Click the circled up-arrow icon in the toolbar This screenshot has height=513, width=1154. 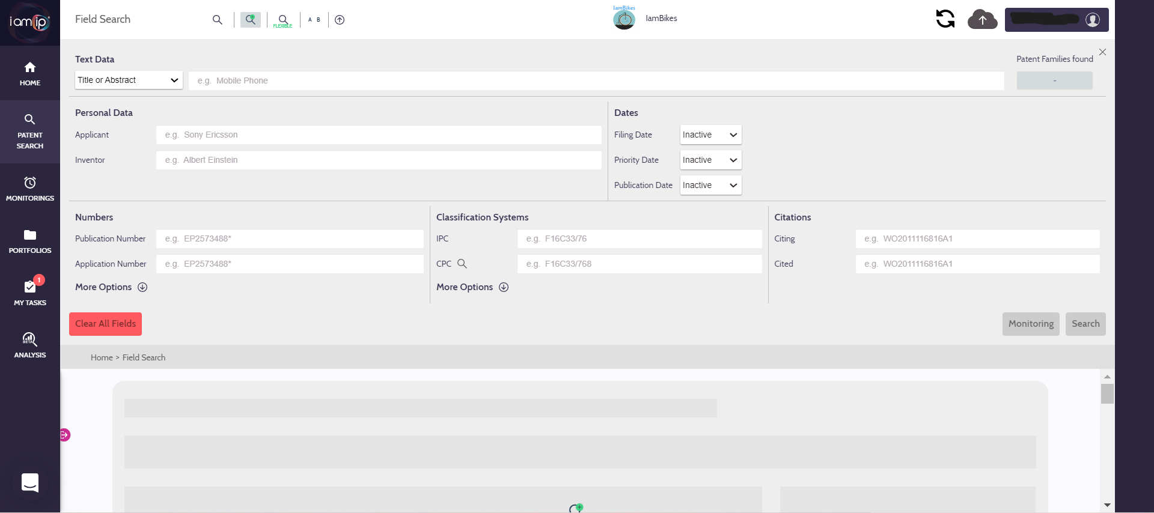pyautogui.click(x=340, y=20)
